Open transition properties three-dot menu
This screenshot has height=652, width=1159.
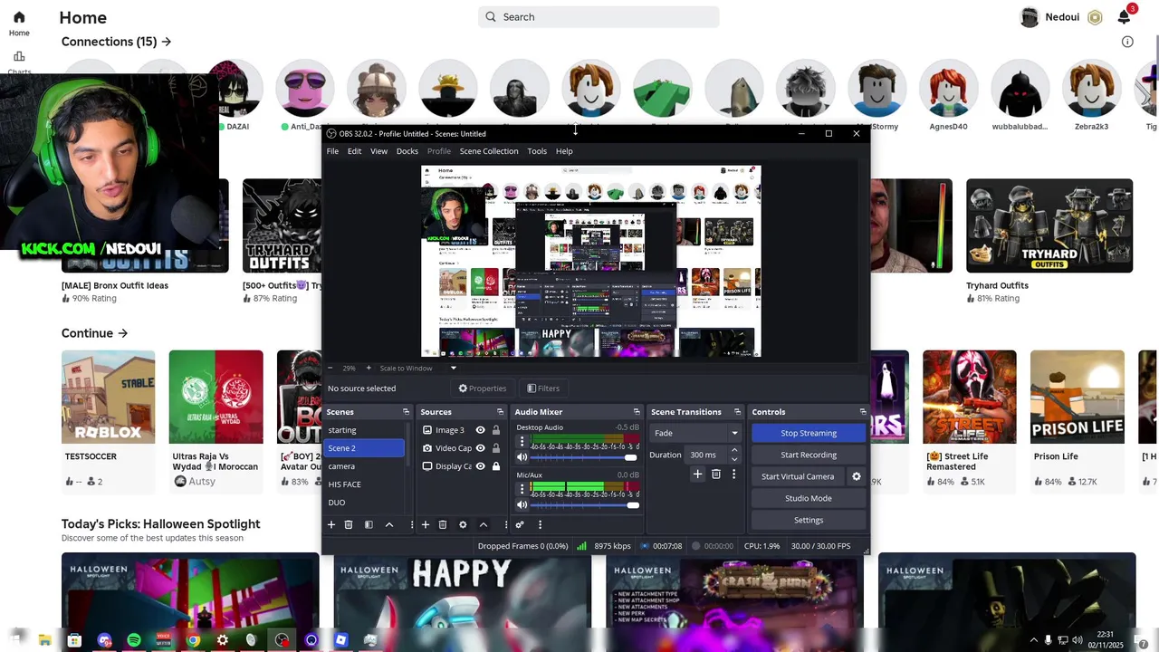[733, 474]
